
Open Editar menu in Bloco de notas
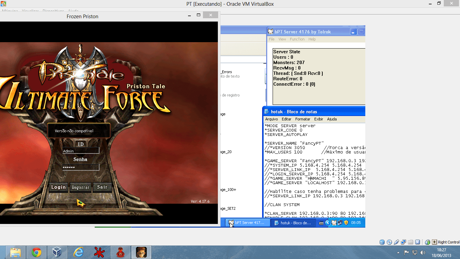click(x=286, y=119)
